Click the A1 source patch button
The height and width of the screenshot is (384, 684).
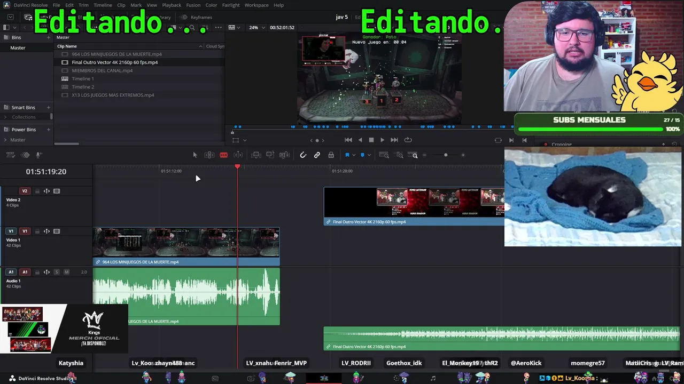(x=11, y=272)
